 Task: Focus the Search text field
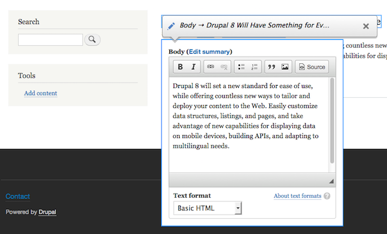click(x=51, y=40)
